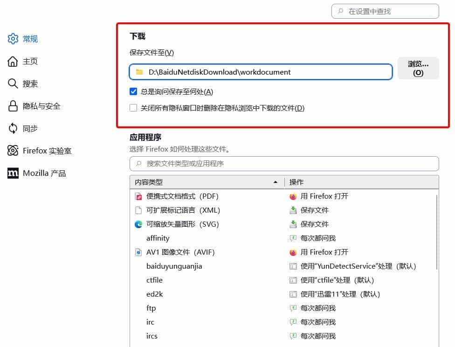This screenshot has height=347, width=455.
Task: Enable deleting private browsing downloads on close
Action: (x=133, y=108)
